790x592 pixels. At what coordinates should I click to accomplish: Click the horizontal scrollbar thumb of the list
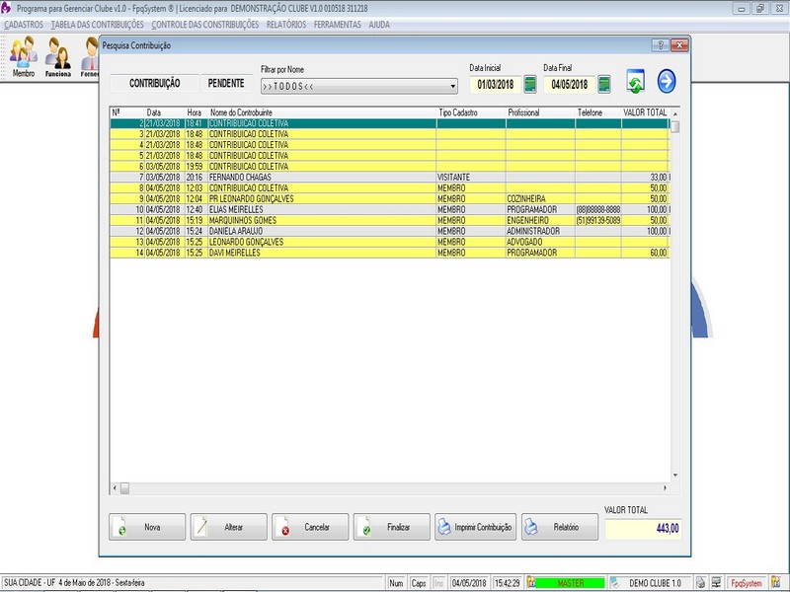125,487
